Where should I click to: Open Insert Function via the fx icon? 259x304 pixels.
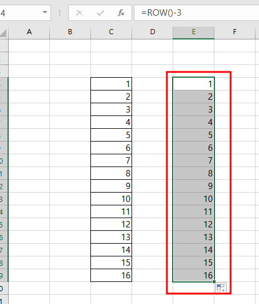click(x=121, y=13)
